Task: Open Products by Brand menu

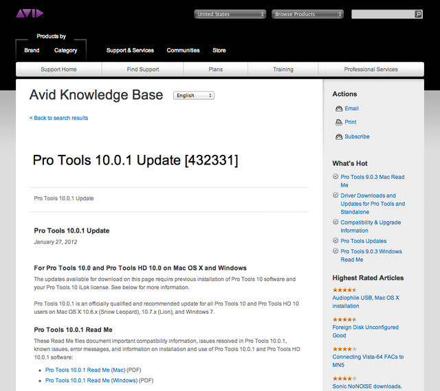Action: (32, 50)
